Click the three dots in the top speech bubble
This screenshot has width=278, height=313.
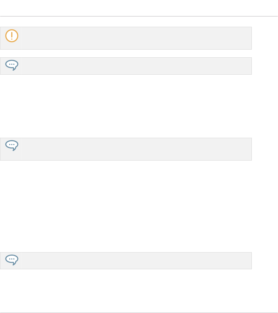tap(12, 64)
